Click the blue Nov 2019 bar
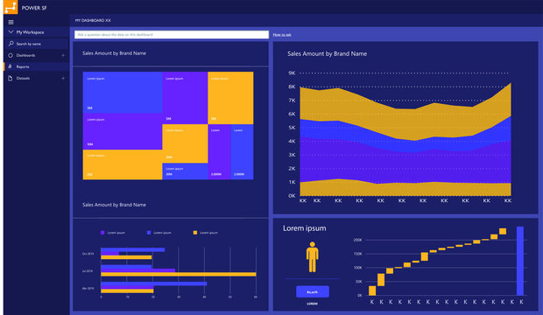This screenshot has width=543, height=315. tap(154, 283)
